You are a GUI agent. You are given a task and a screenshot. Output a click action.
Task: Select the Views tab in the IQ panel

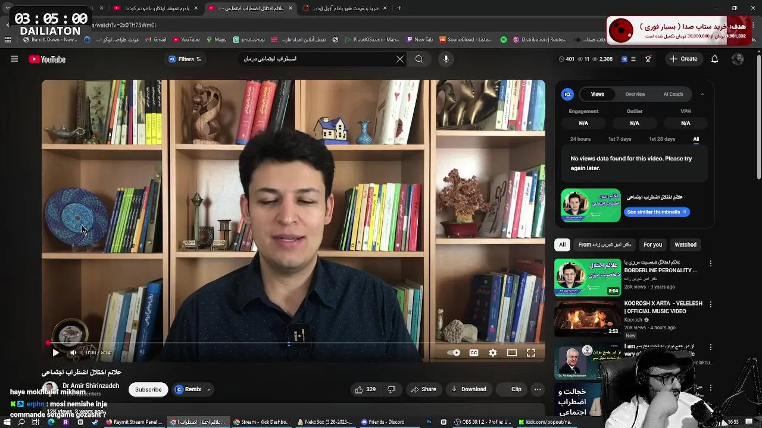point(597,94)
